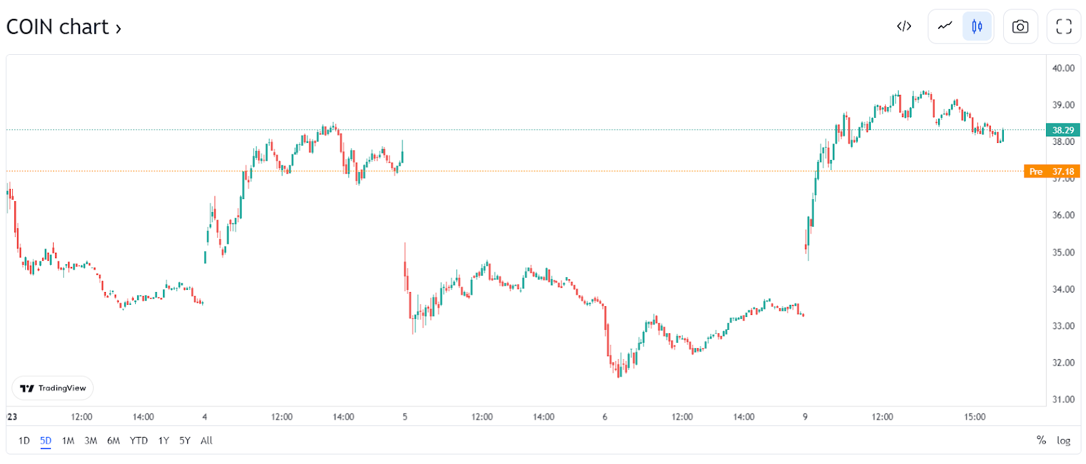Display All time range

point(206,440)
